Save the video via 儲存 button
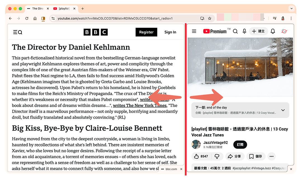Image resolution: width=302 pixels, height=178 pixels. pyautogui.click(x=256, y=156)
